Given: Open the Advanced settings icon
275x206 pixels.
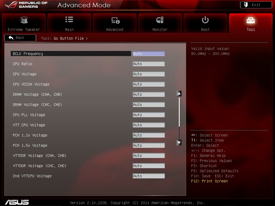Looking at the screenshot, I should 115,20.
